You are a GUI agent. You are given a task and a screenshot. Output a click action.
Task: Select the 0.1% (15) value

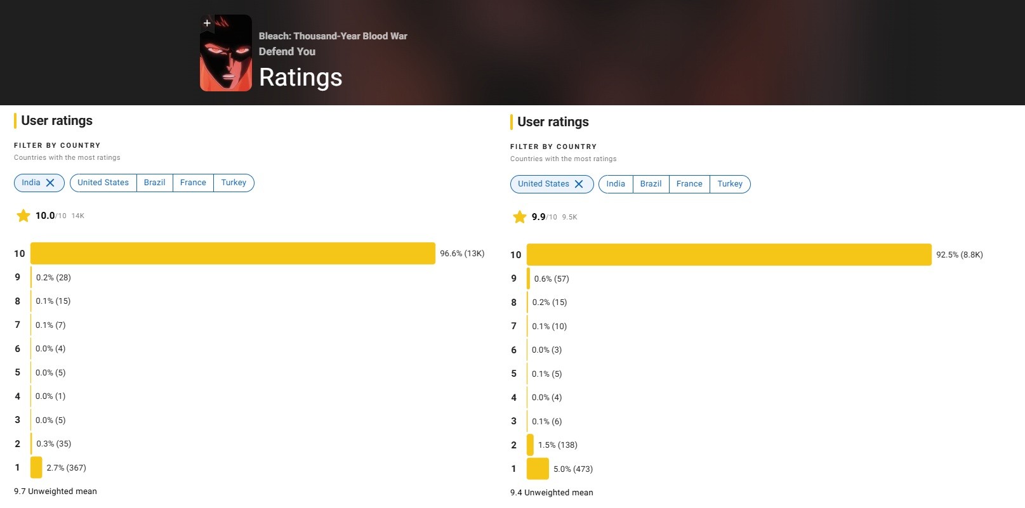(53, 301)
